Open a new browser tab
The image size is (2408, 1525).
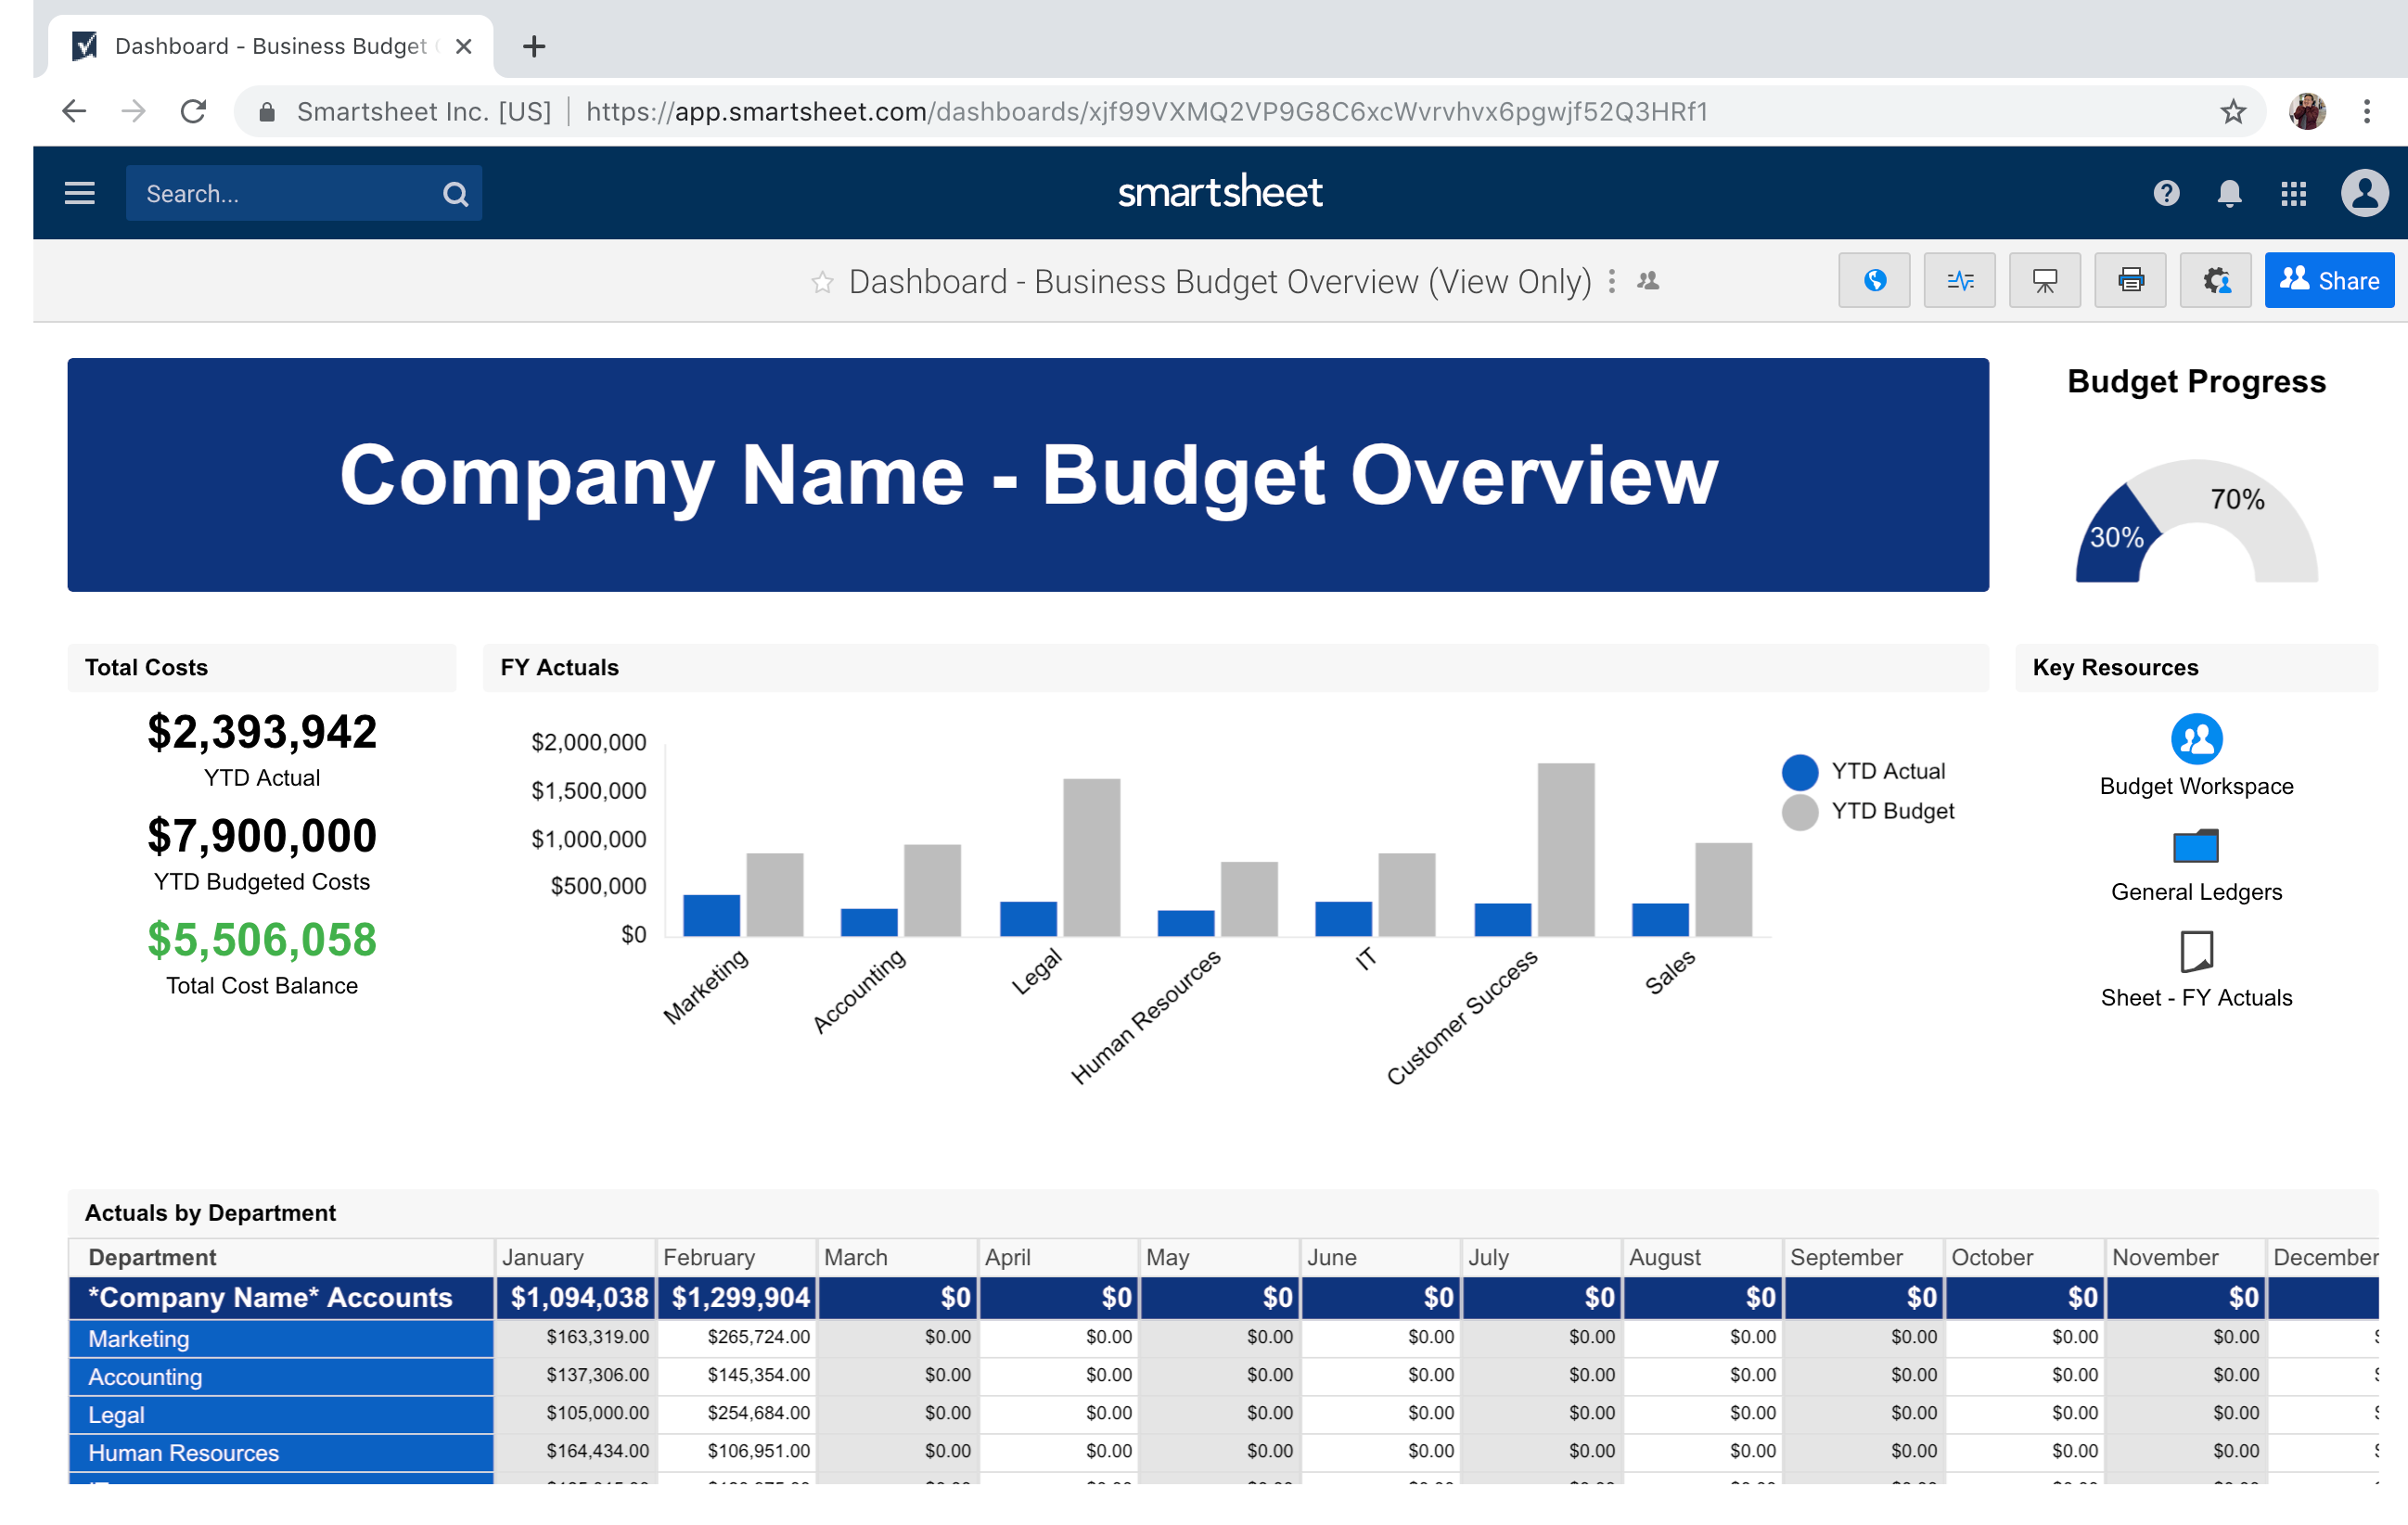534,46
